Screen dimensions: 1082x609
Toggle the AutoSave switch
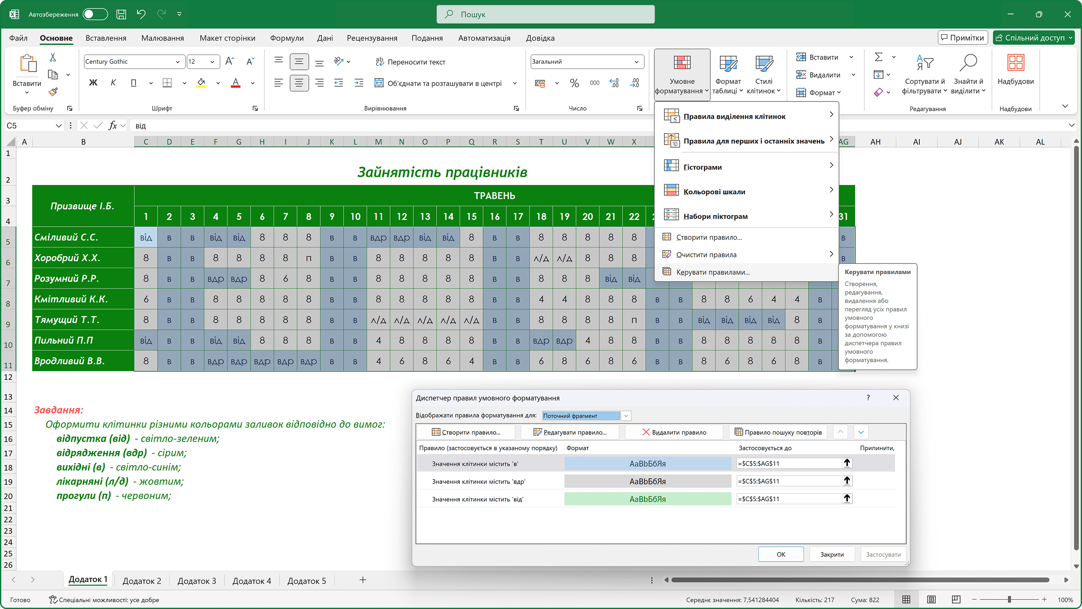pos(95,14)
